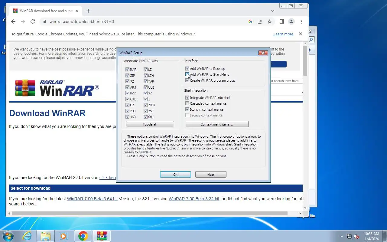This screenshot has height=242, width=387.
Task: Show hidden system tray icons
Action: 342,236
